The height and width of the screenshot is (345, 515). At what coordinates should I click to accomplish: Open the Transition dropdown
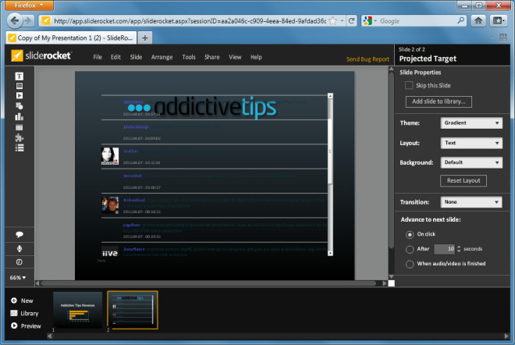pos(471,202)
